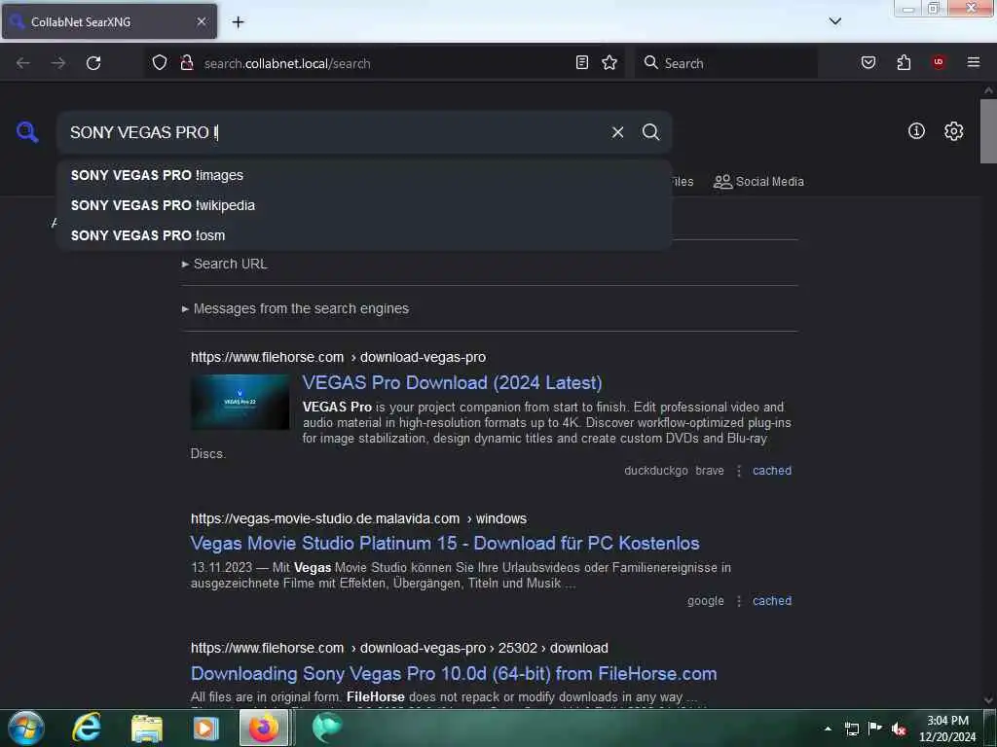Reload the current page

pos(93,63)
